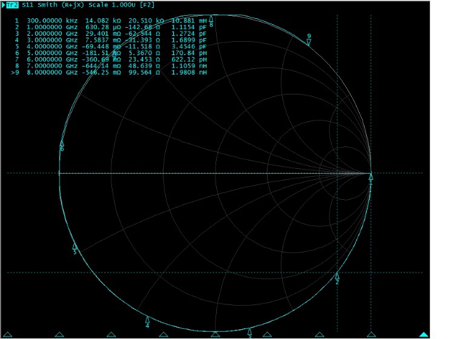
Task: Select marker 1 at chart's right end
Action: click(x=371, y=177)
